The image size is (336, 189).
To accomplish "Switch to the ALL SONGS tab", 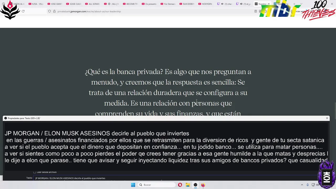I will 93,4.
